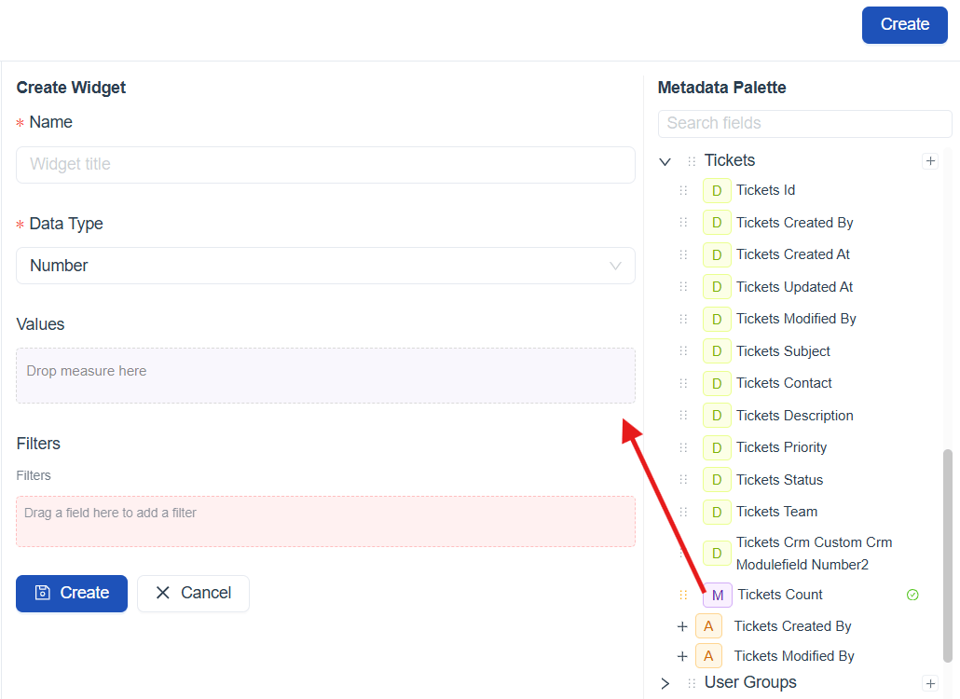The height and width of the screenshot is (699, 960).
Task: Select Tickets Status field
Action: (x=779, y=480)
